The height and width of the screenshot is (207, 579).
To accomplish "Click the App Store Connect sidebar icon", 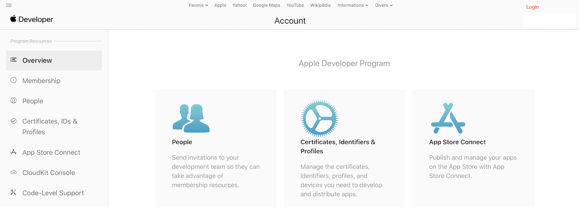I will coord(14,152).
